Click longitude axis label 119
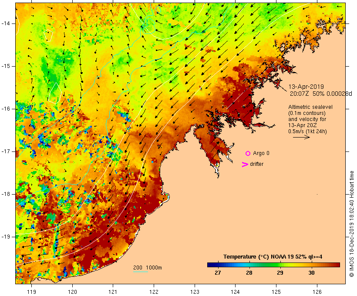 [31, 292]
